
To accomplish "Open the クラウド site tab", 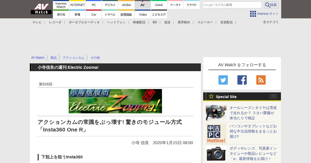I will [192, 5].
